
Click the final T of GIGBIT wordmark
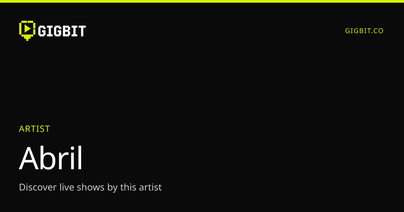[x=82, y=31]
